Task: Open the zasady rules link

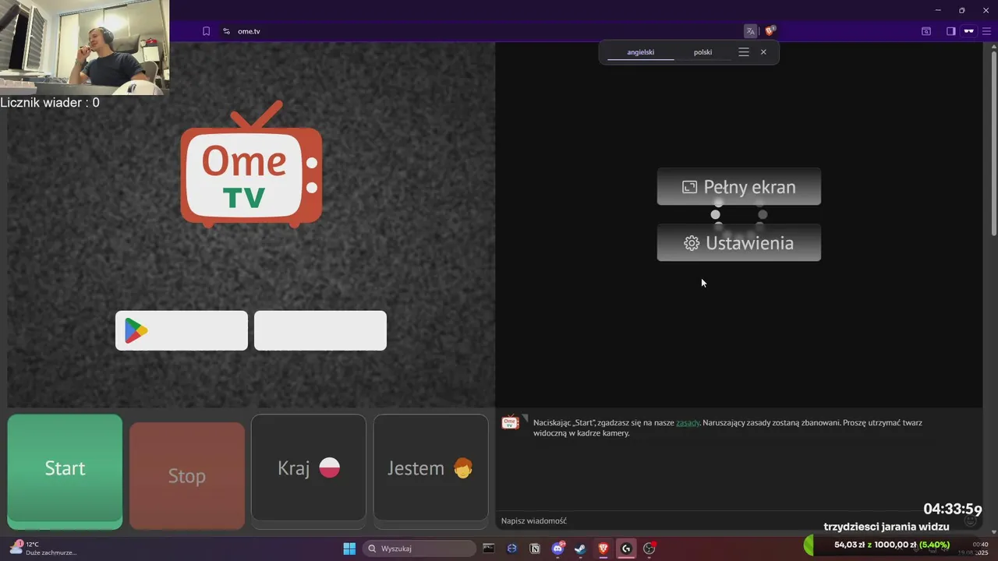Action: click(688, 422)
